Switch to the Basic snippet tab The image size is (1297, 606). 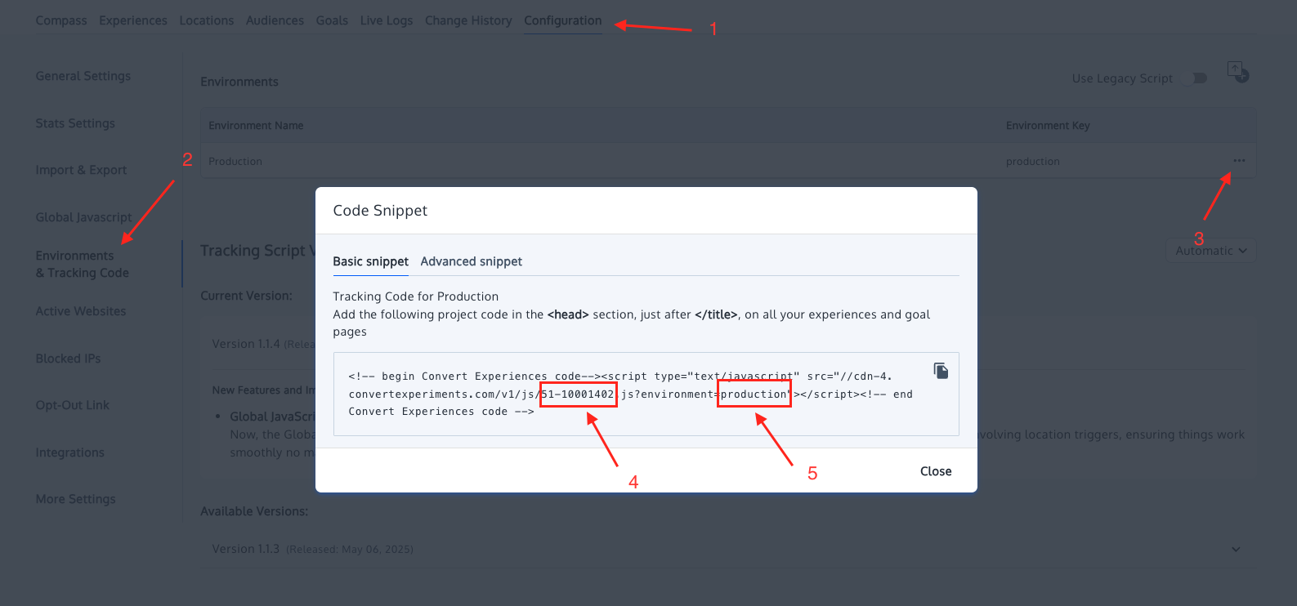click(370, 261)
